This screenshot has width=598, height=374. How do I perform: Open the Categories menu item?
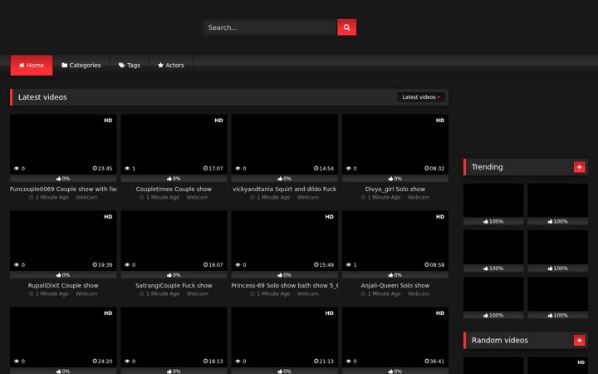pyautogui.click(x=81, y=66)
